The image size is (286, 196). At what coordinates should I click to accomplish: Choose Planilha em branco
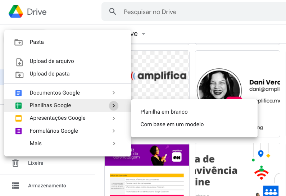(x=194, y=112)
